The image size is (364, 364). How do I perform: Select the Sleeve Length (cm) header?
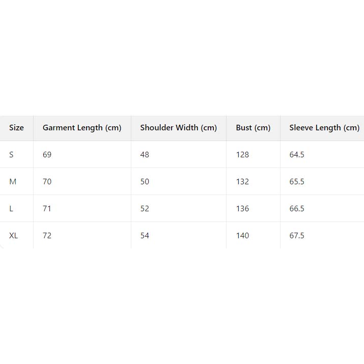coord(324,128)
